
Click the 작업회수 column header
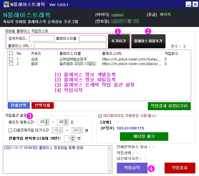[171, 53]
